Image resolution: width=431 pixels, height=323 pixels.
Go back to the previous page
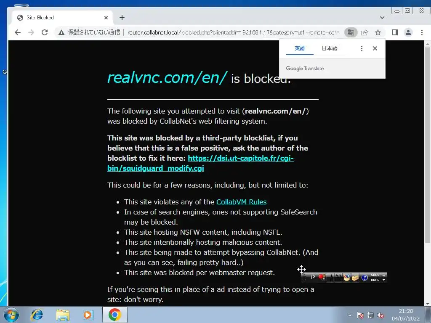click(18, 32)
